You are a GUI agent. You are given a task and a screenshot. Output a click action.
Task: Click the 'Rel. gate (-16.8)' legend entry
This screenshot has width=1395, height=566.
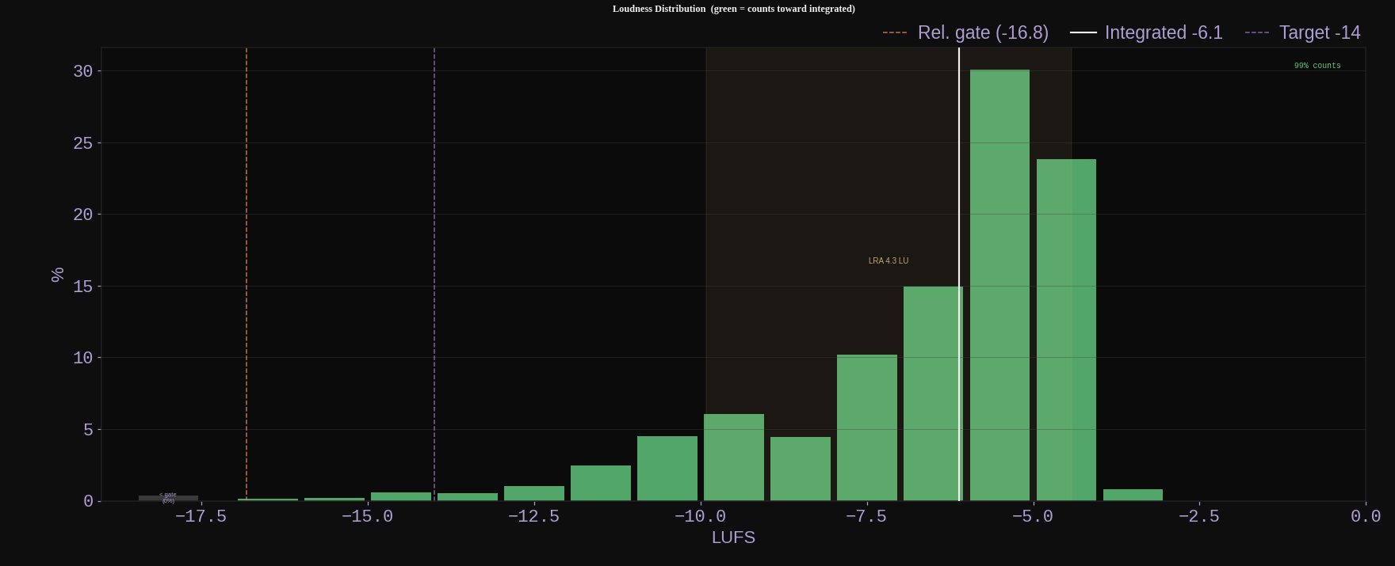pyautogui.click(x=965, y=32)
